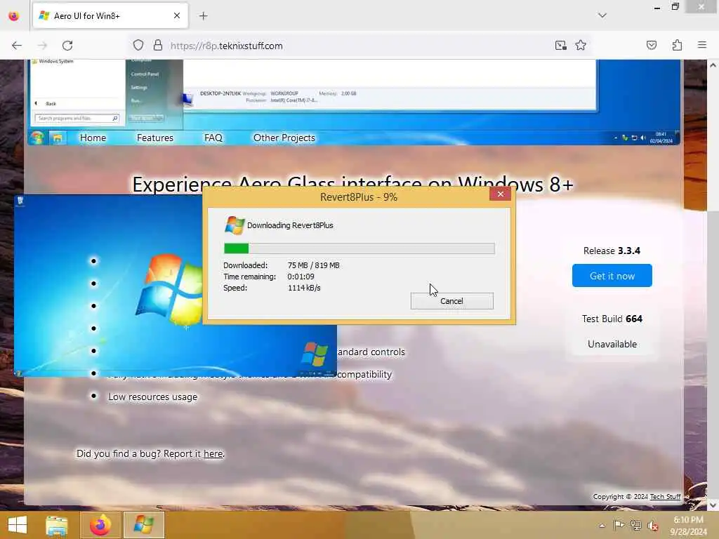The height and width of the screenshot is (539, 719).
Task: Open tracking protection shield icon
Action: pyautogui.click(x=138, y=46)
